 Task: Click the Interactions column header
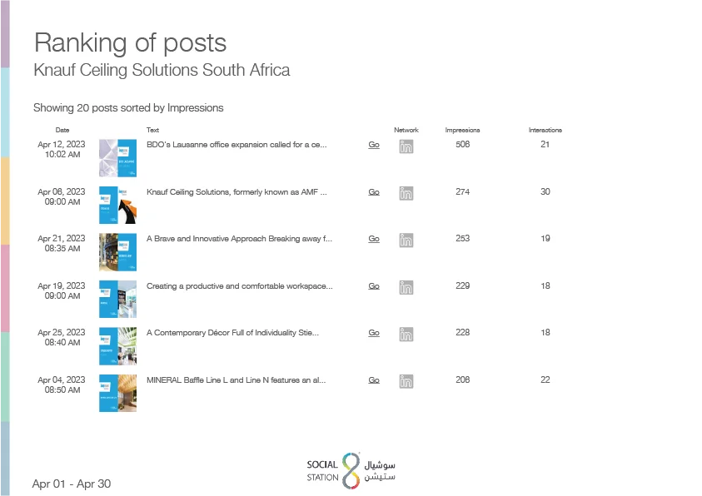pyautogui.click(x=545, y=130)
